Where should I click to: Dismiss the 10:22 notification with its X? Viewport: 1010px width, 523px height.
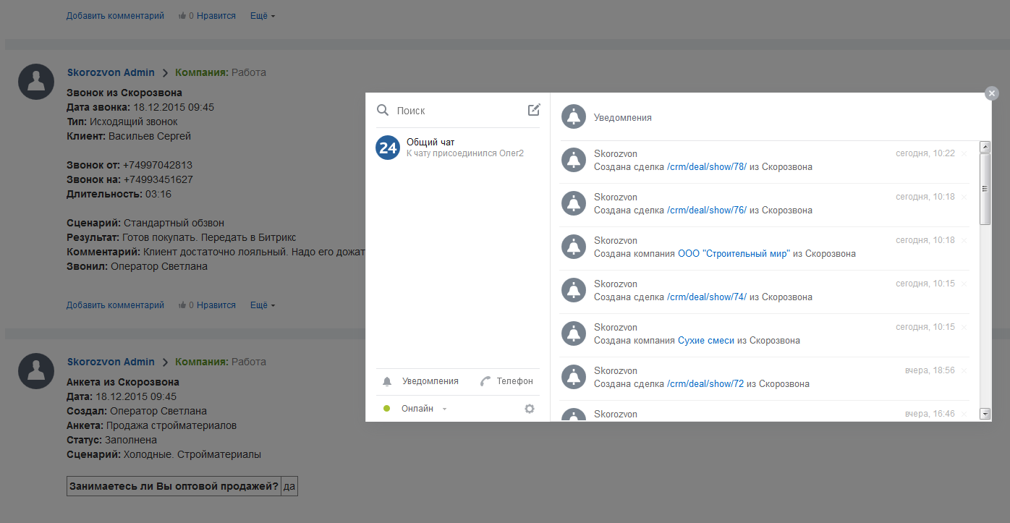pyautogui.click(x=964, y=154)
